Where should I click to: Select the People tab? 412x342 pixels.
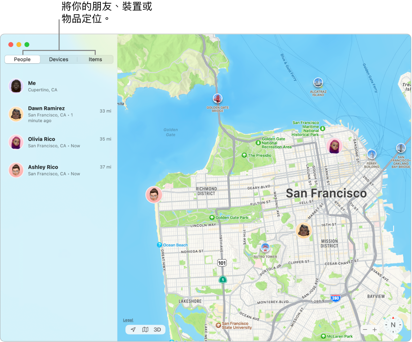(22, 59)
